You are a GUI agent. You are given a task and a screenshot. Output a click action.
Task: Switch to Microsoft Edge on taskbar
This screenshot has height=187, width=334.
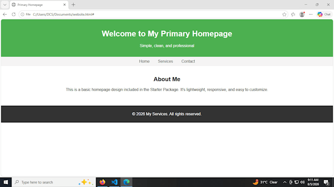pos(126,182)
